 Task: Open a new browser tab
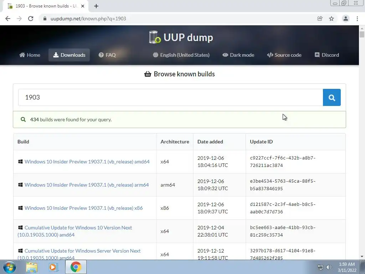pos(96,6)
